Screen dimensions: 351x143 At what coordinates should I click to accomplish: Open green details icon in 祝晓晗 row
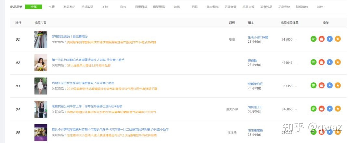(x=313, y=62)
